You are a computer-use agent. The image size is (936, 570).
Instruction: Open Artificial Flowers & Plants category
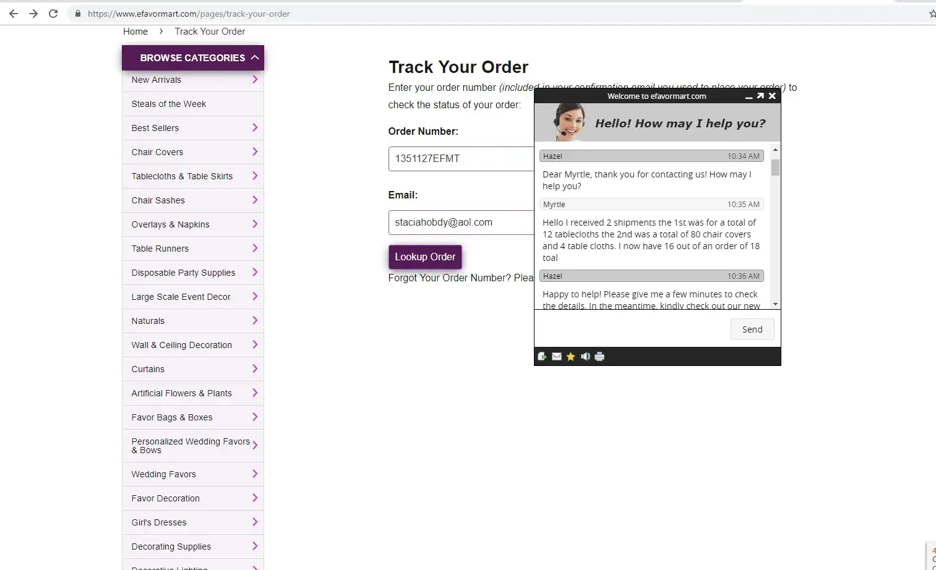(193, 393)
